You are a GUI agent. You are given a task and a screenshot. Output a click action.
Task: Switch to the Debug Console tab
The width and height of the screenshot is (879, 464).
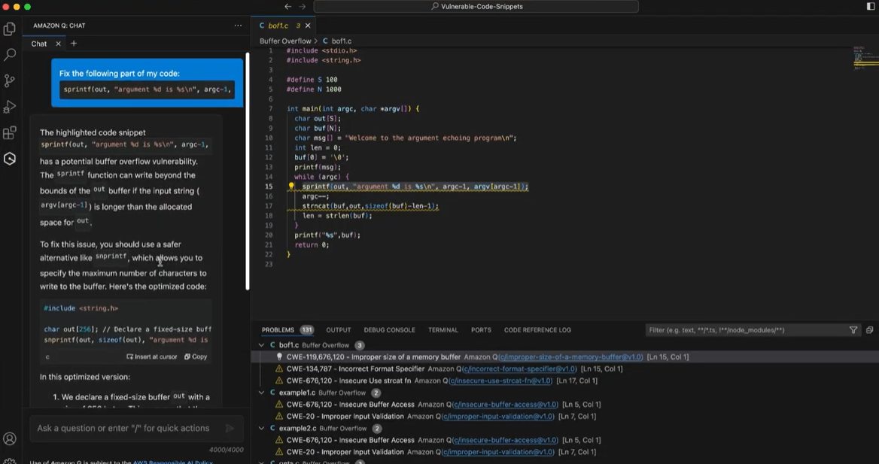389,330
